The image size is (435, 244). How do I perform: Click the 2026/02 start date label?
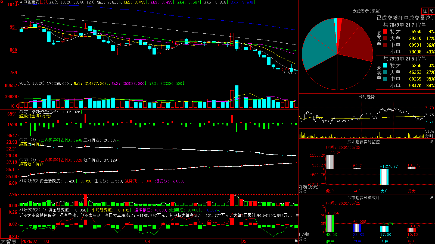coord(29,241)
